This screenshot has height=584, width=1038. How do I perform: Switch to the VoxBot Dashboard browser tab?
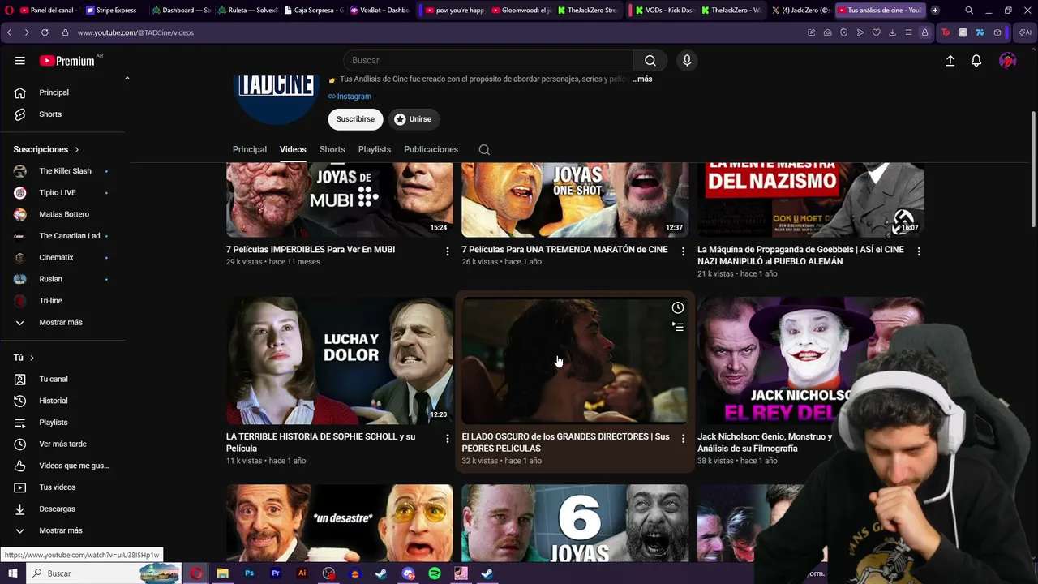coord(380,11)
